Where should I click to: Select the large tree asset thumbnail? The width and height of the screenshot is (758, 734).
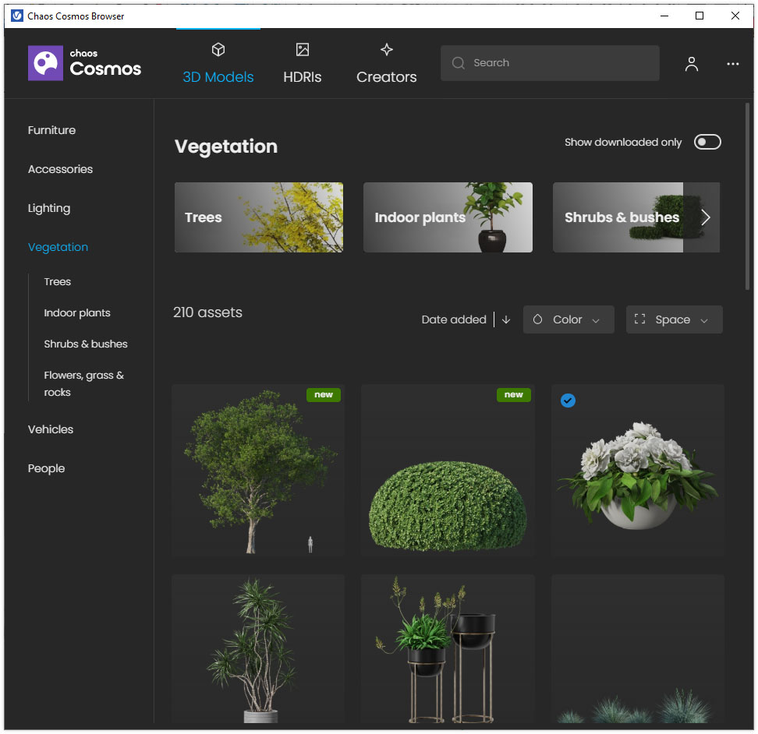tap(258, 470)
